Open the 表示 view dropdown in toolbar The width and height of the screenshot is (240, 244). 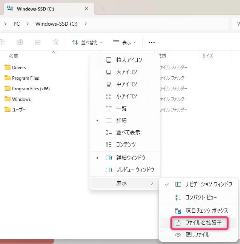click(125, 42)
